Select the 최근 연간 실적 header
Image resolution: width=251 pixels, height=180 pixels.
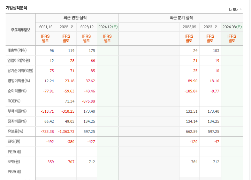tap(77, 18)
